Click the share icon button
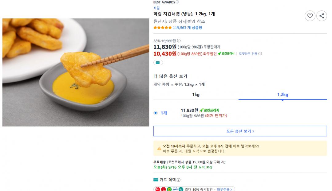332x191 pixels. click(322, 16)
